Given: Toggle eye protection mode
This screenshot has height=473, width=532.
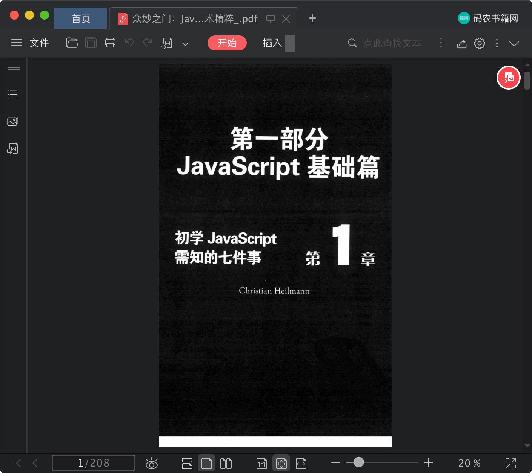Looking at the screenshot, I should [x=152, y=463].
